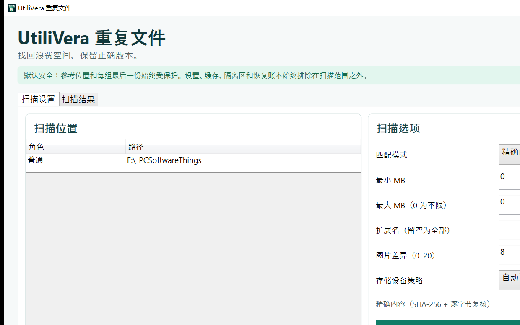Focus the 扩展名 input field
The width and height of the screenshot is (520, 325).
click(x=509, y=230)
